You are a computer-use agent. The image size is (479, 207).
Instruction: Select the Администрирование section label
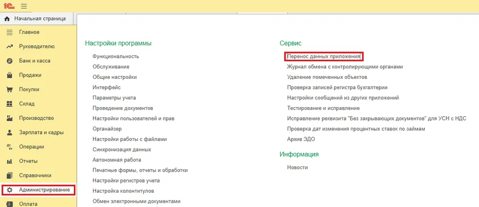44,190
